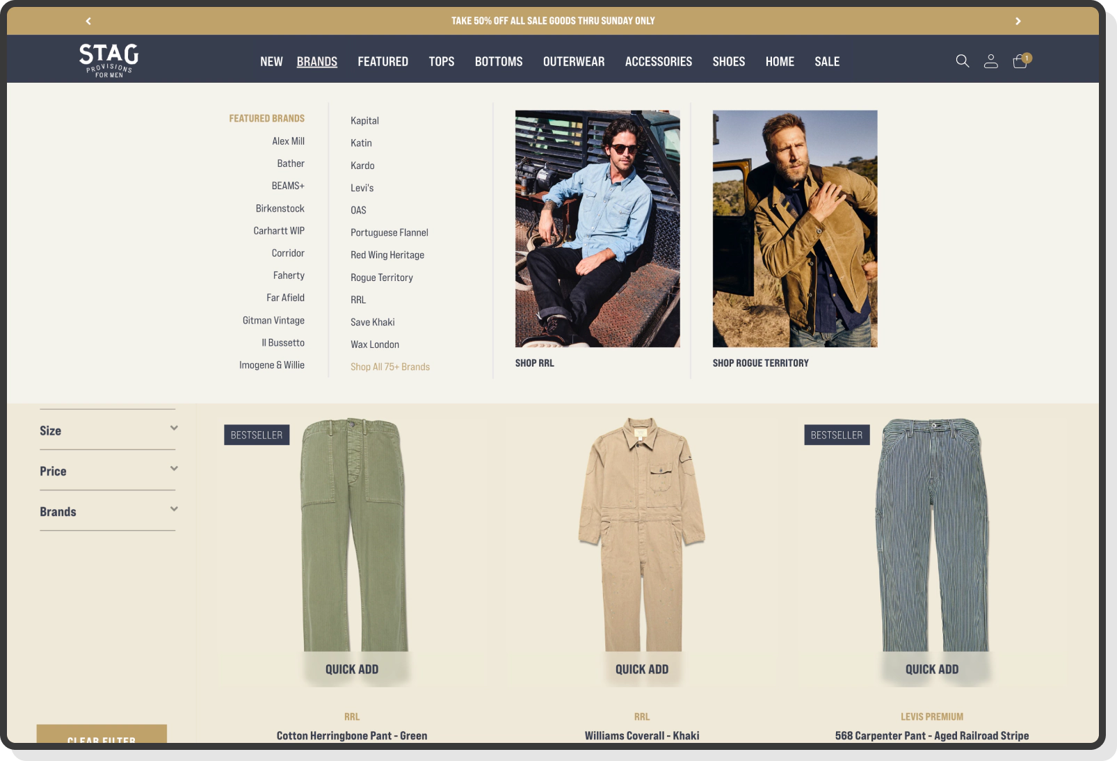Open the 568 Carpenter Pant product title

coord(933,735)
